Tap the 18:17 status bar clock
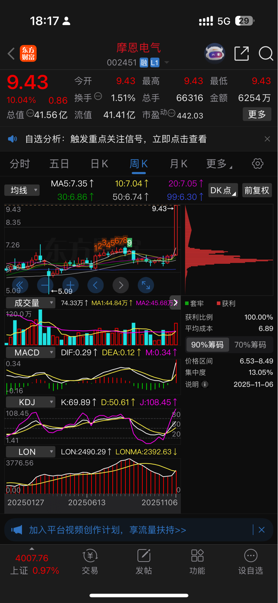The image size is (278, 603). (44, 21)
